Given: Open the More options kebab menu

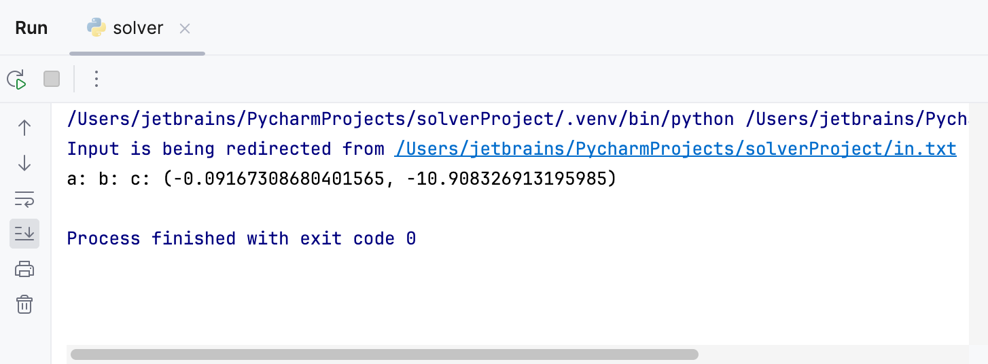Looking at the screenshot, I should pyautogui.click(x=96, y=79).
